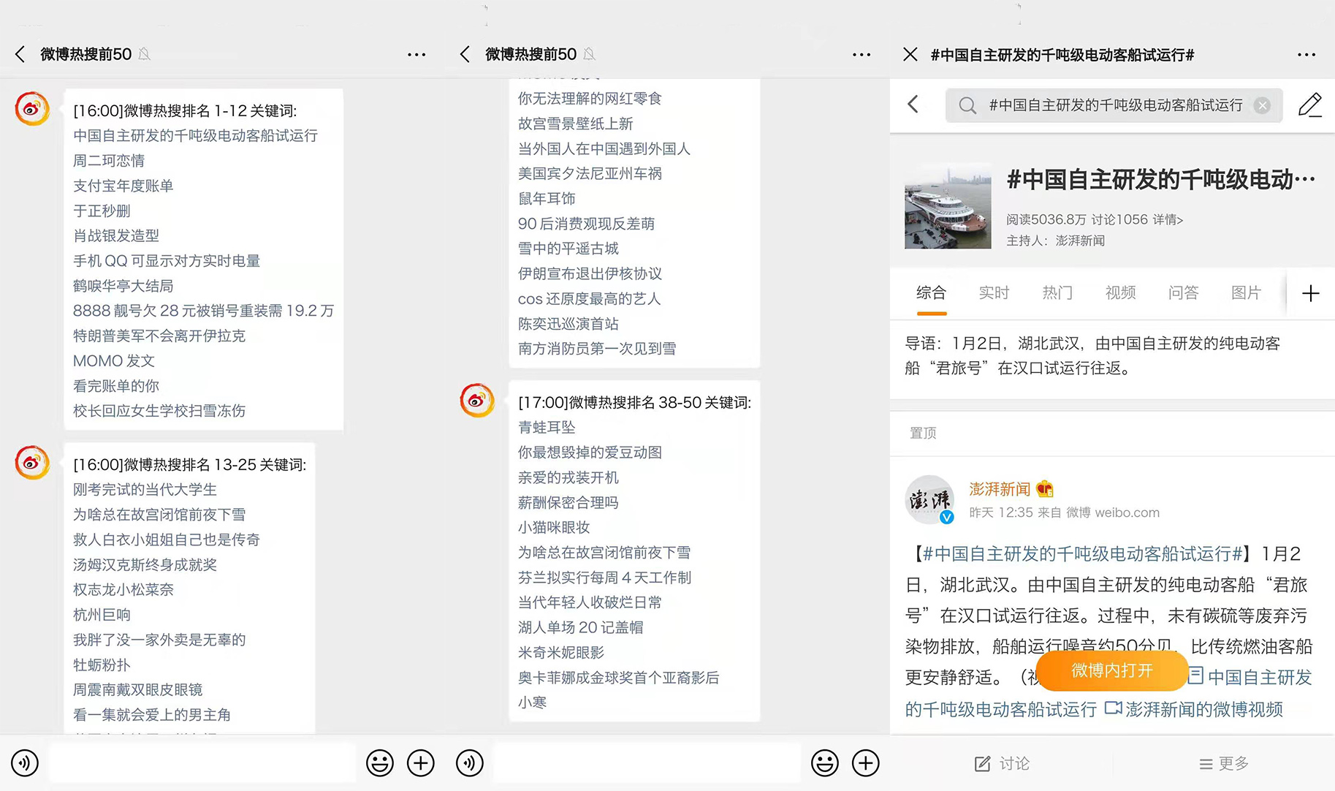Image resolution: width=1335 pixels, height=791 pixels.
Task: Click the search box with the topic text
Action: point(1114,105)
